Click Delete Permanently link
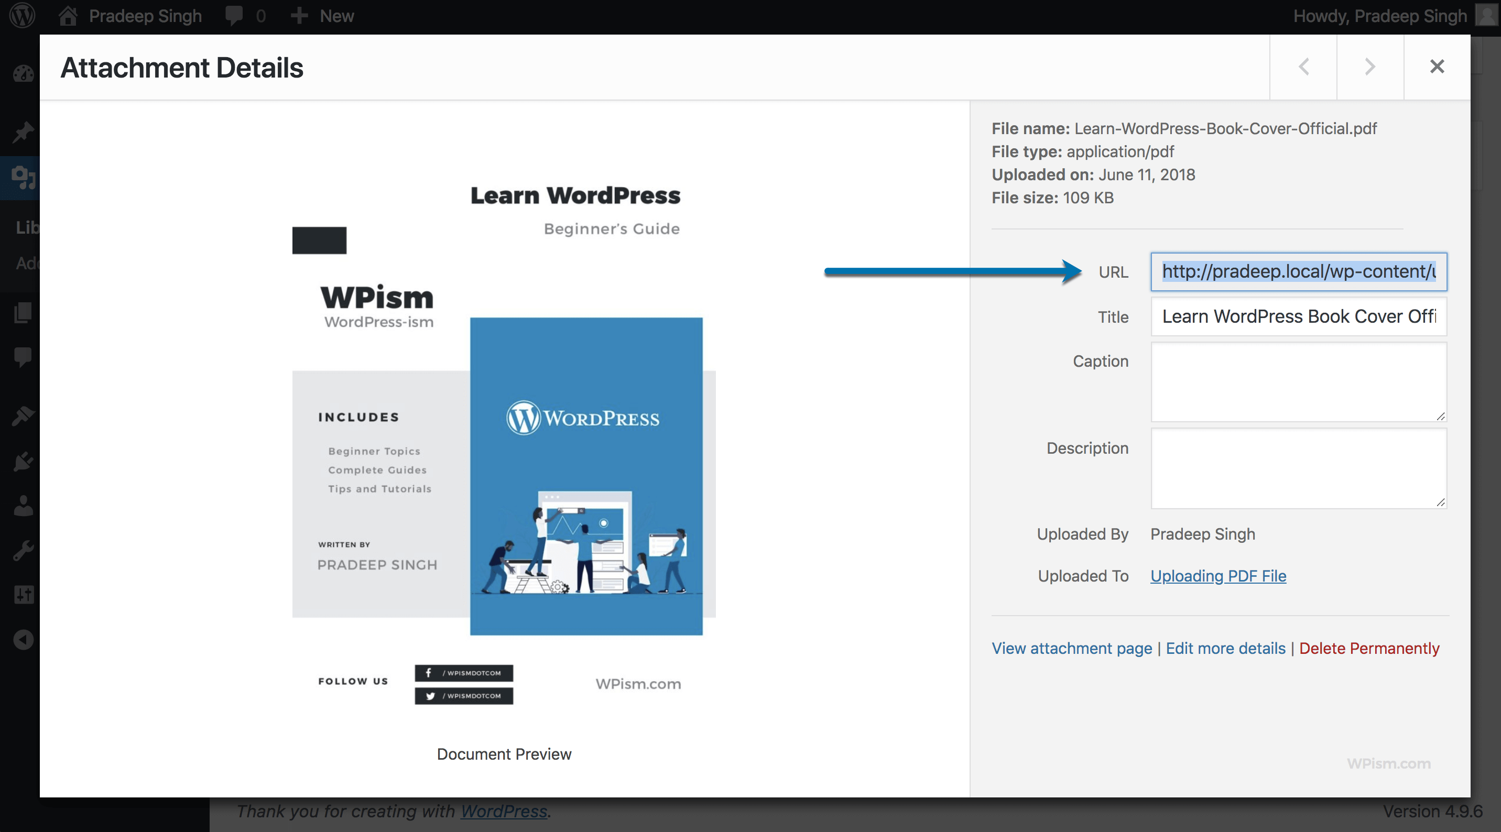Image resolution: width=1501 pixels, height=832 pixels. (x=1369, y=649)
